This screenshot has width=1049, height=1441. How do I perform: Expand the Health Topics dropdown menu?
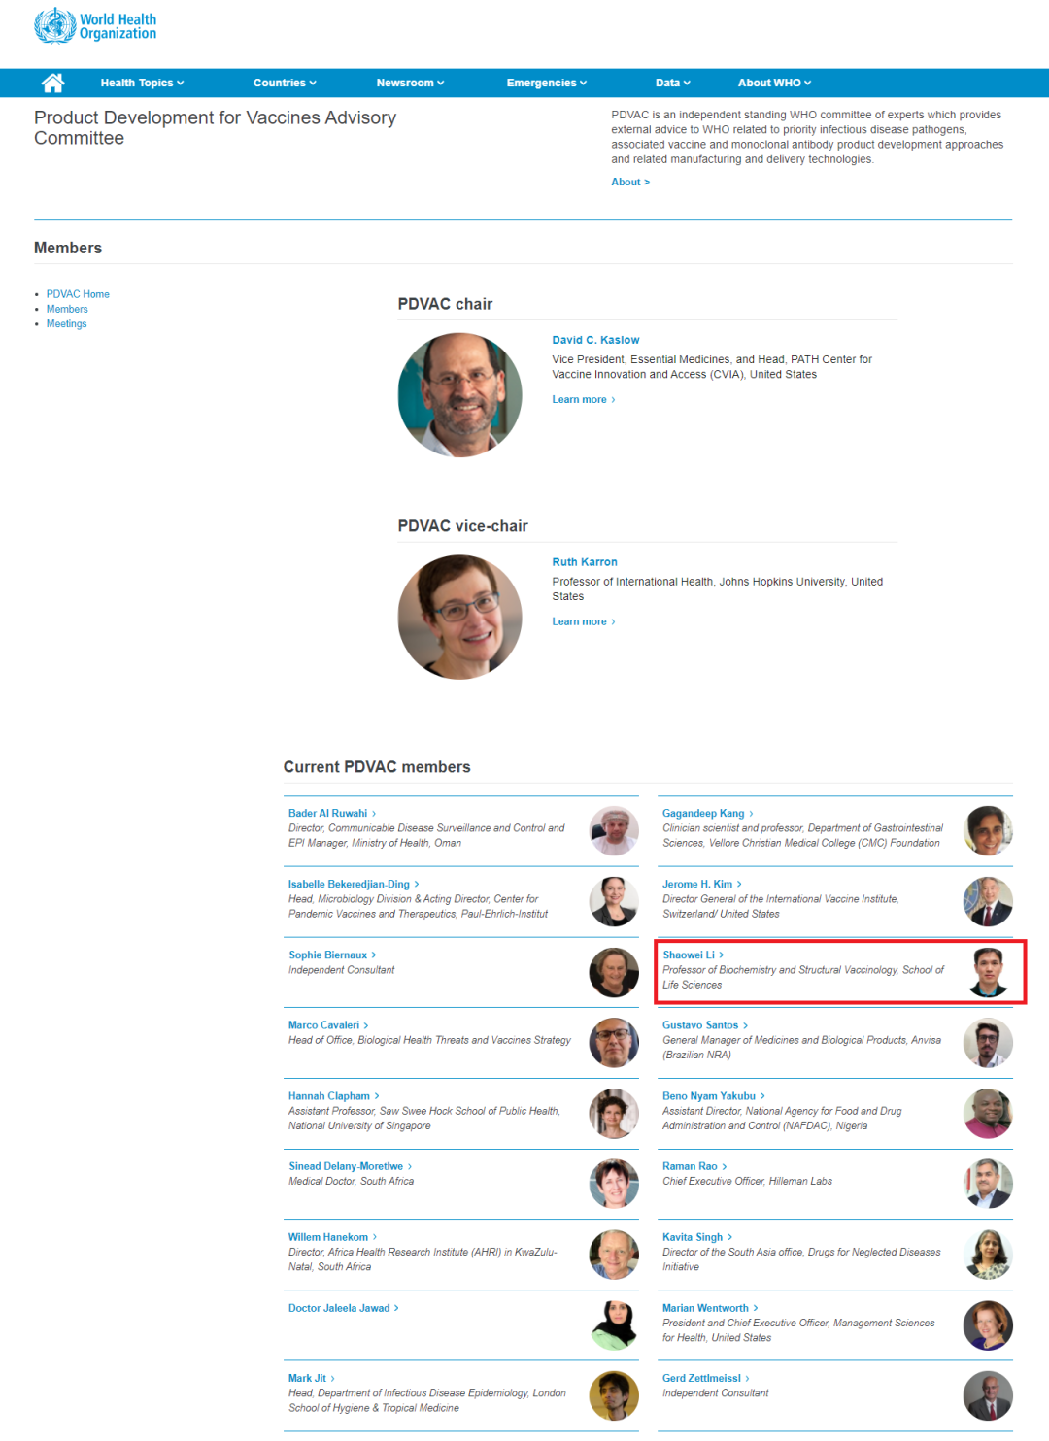(142, 83)
